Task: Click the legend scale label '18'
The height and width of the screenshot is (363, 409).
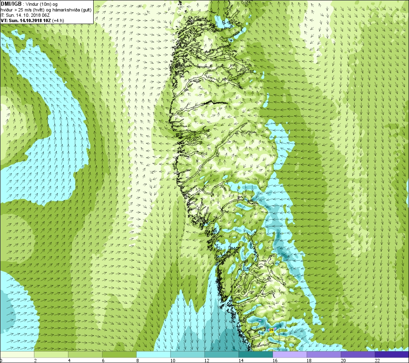Action: click(x=309, y=361)
